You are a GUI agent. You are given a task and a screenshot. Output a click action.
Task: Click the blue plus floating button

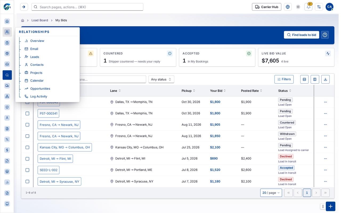tap(330, 206)
